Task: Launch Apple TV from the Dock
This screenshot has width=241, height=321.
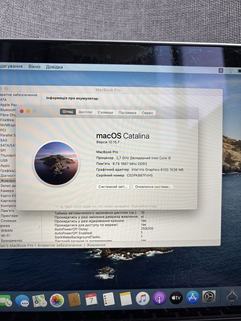Action: tap(176, 298)
